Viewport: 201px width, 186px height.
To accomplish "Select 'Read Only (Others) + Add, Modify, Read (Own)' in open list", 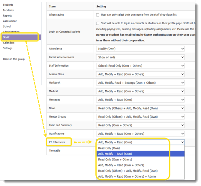I will point(128,171).
